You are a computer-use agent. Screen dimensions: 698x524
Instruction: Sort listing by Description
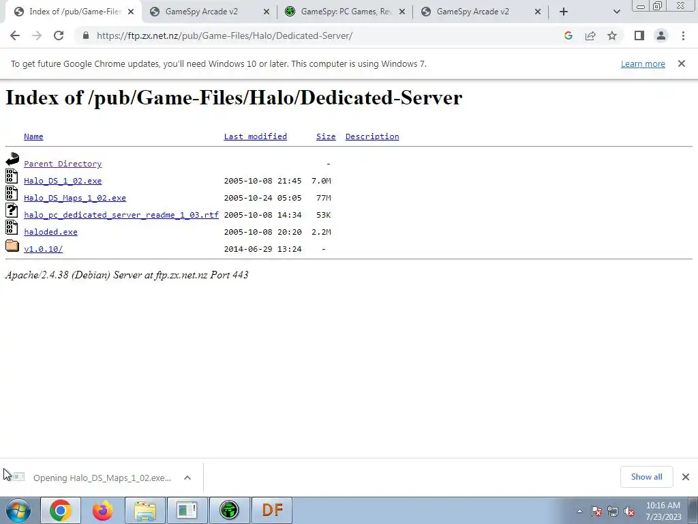click(372, 136)
